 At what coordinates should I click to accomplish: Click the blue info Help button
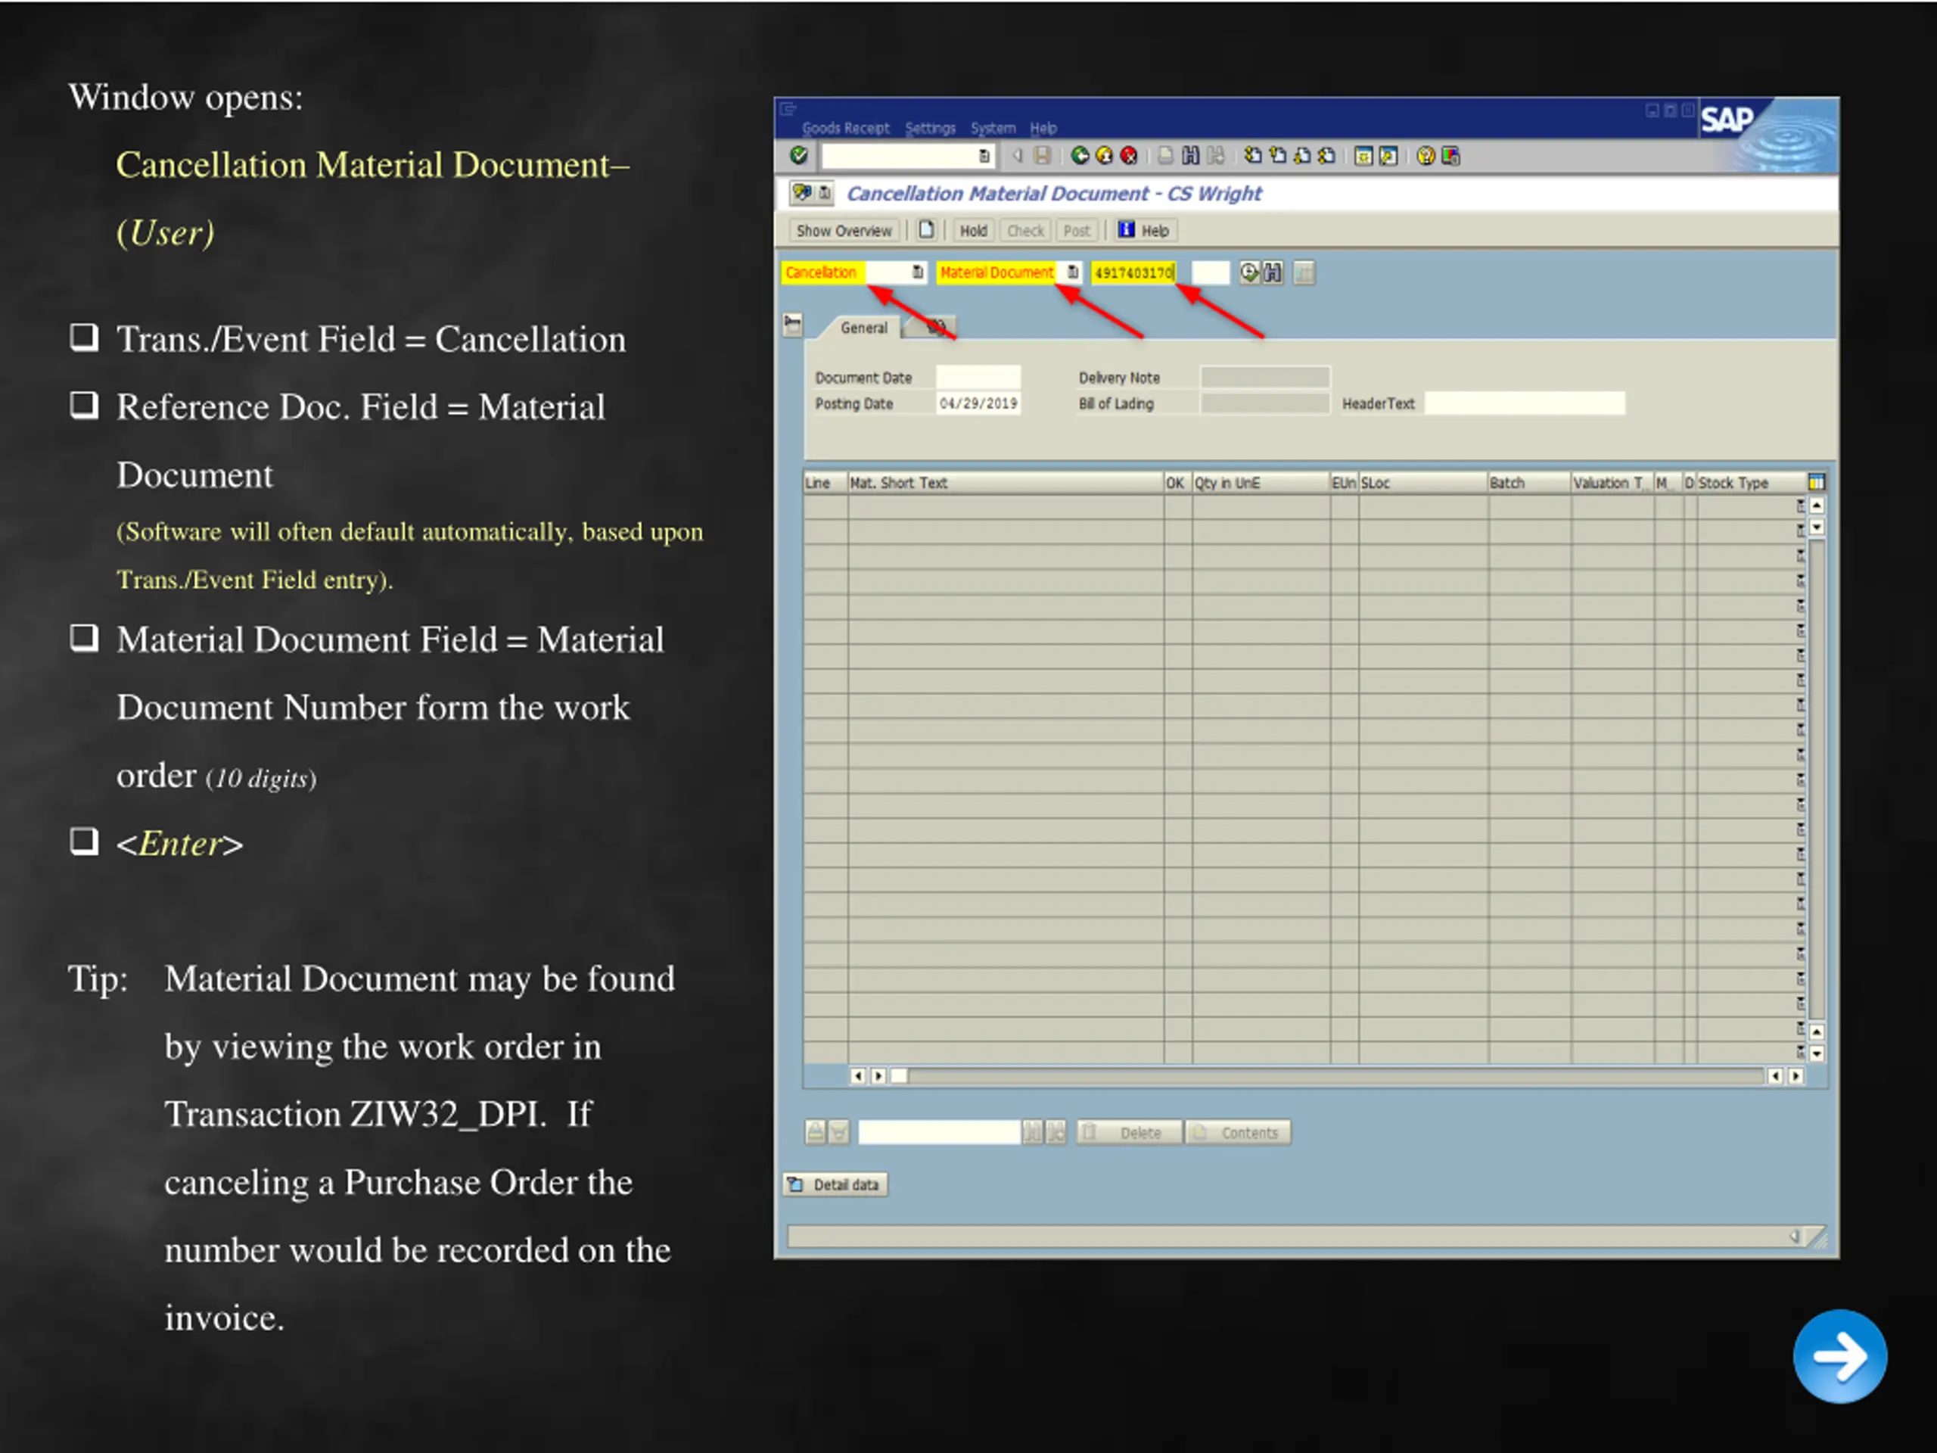(x=1145, y=230)
